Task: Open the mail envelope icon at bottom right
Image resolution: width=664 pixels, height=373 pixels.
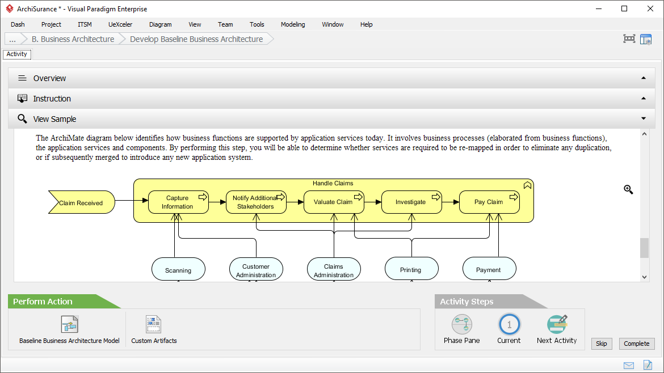Action: (x=628, y=366)
